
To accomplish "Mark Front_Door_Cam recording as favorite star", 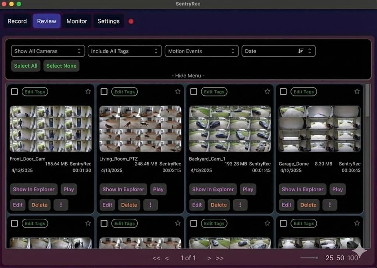I will (88, 91).
